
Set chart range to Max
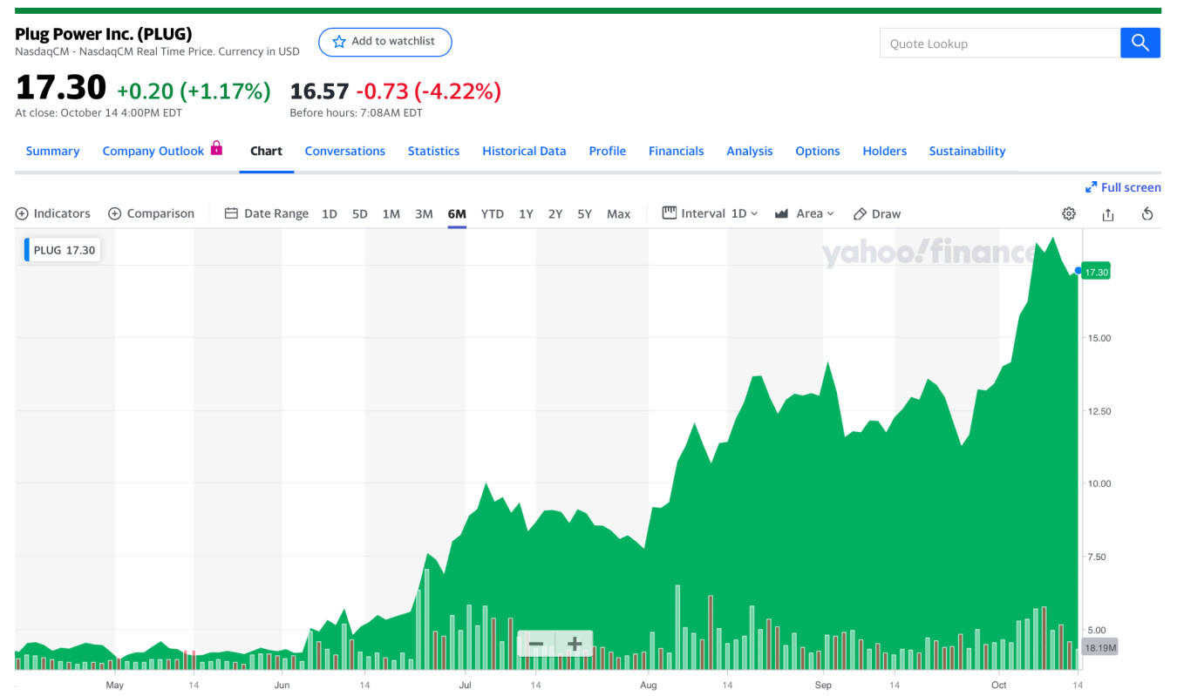[618, 213]
